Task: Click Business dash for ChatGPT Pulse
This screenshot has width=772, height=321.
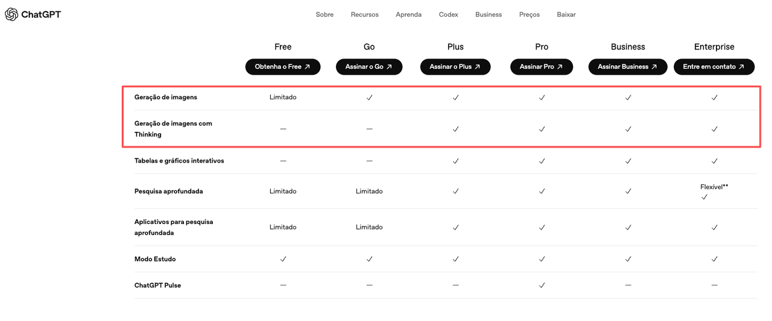Action: pyautogui.click(x=628, y=285)
